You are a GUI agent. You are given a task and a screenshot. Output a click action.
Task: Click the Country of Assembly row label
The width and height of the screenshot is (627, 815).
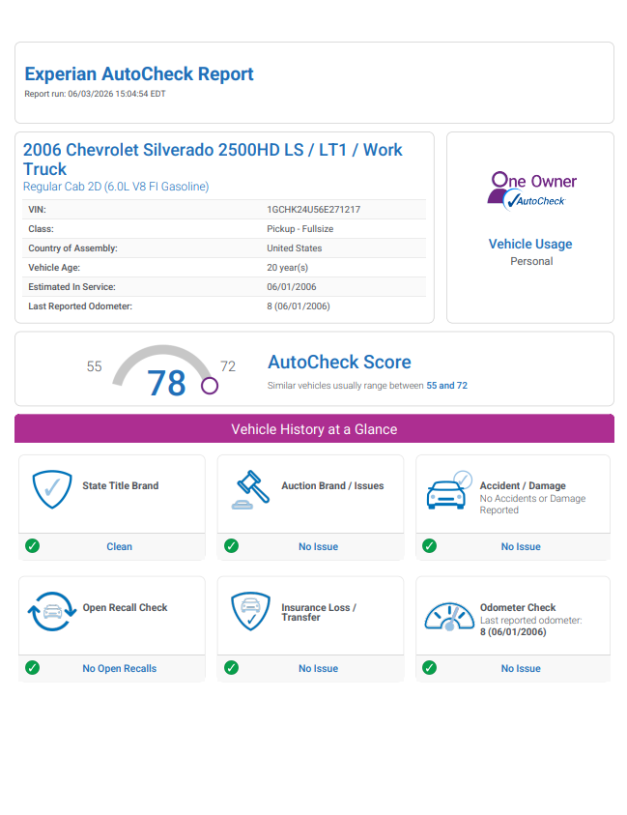click(72, 247)
